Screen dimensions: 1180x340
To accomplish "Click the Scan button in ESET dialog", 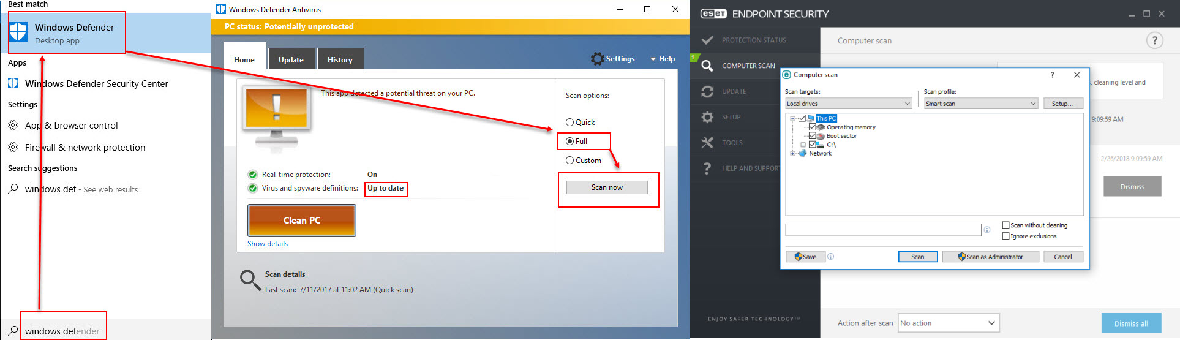I will (918, 257).
